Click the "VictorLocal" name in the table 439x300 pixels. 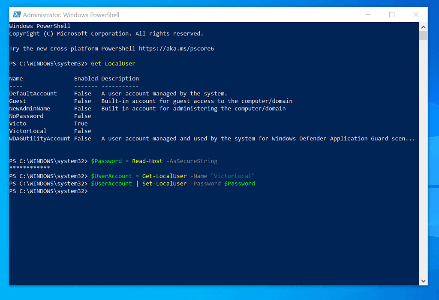pos(28,131)
